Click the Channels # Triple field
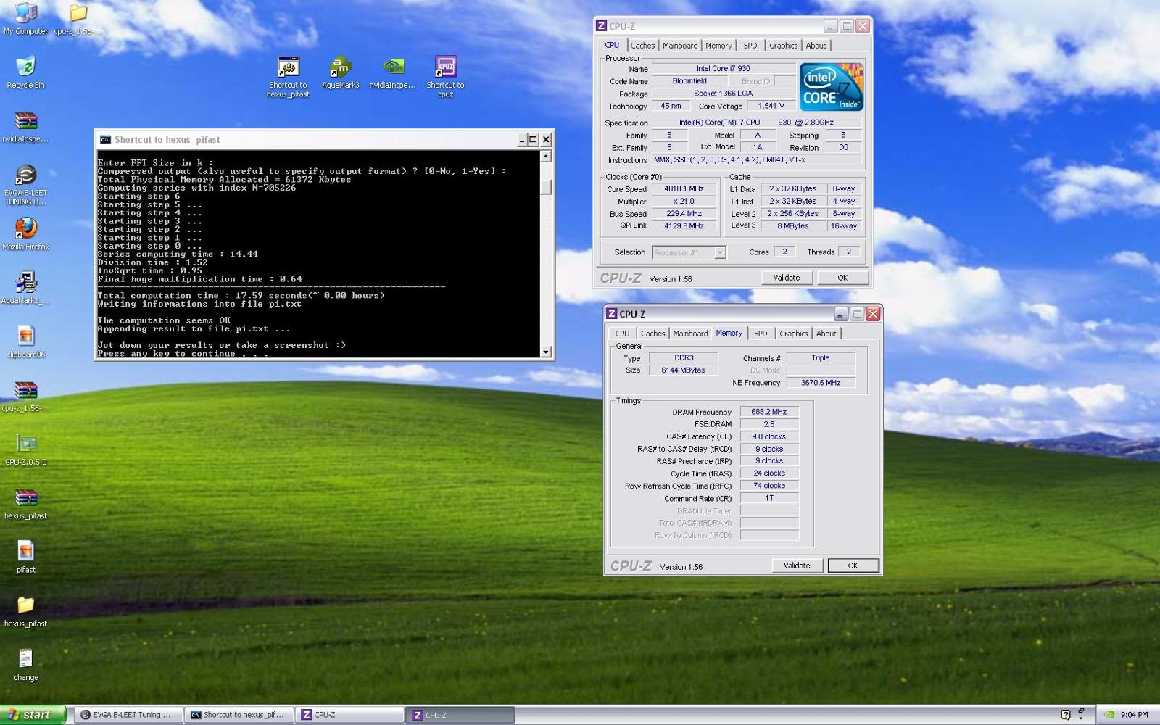The image size is (1160, 725). click(x=821, y=357)
